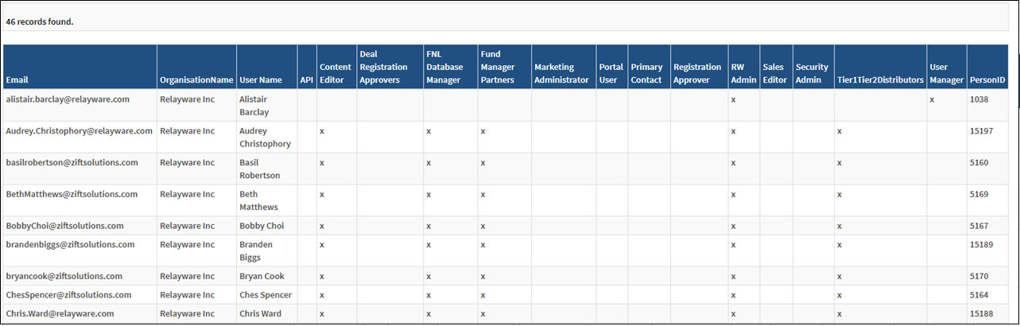Screen dimensions: 1020x326
Task: Click user name Bryan Cook
Action: point(262,277)
